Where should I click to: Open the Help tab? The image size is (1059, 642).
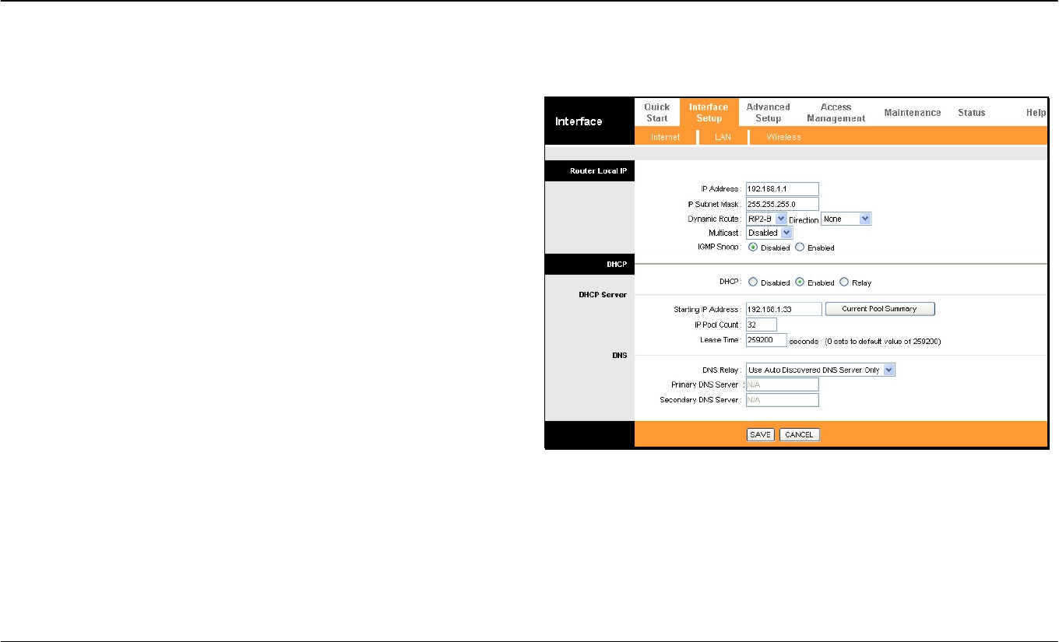pos(1036,113)
